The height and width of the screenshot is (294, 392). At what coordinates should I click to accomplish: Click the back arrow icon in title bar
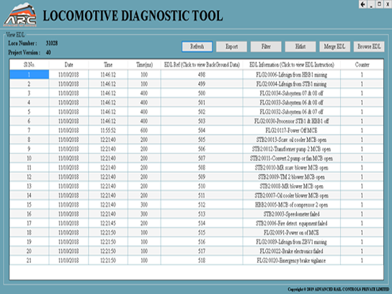click(x=363, y=4)
